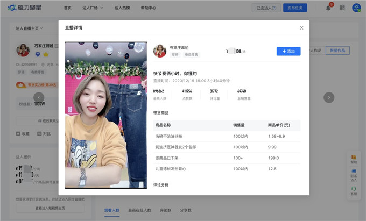This screenshot has height=221, width=366.
Task: Open the 帮助 sidebar icon
Action: click(x=354, y=159)
